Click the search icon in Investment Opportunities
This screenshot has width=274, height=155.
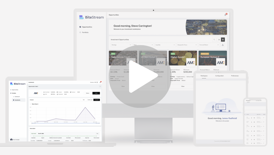click(x=214, y=40)
